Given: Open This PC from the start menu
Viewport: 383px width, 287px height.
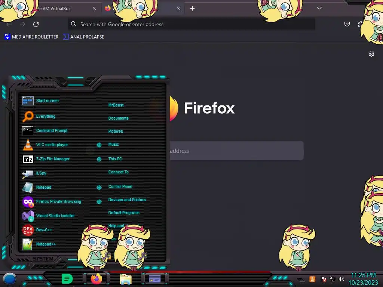Looking at the screenshot, I should pyautogui.click(x=115, y=159).
